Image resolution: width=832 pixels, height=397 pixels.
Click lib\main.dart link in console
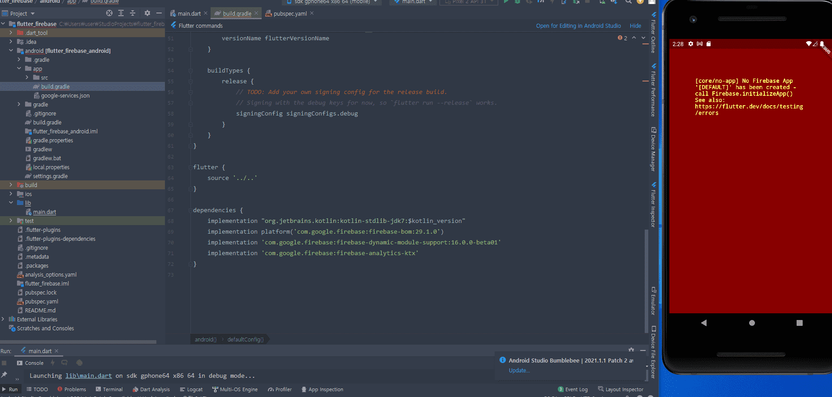click(89, 376)
